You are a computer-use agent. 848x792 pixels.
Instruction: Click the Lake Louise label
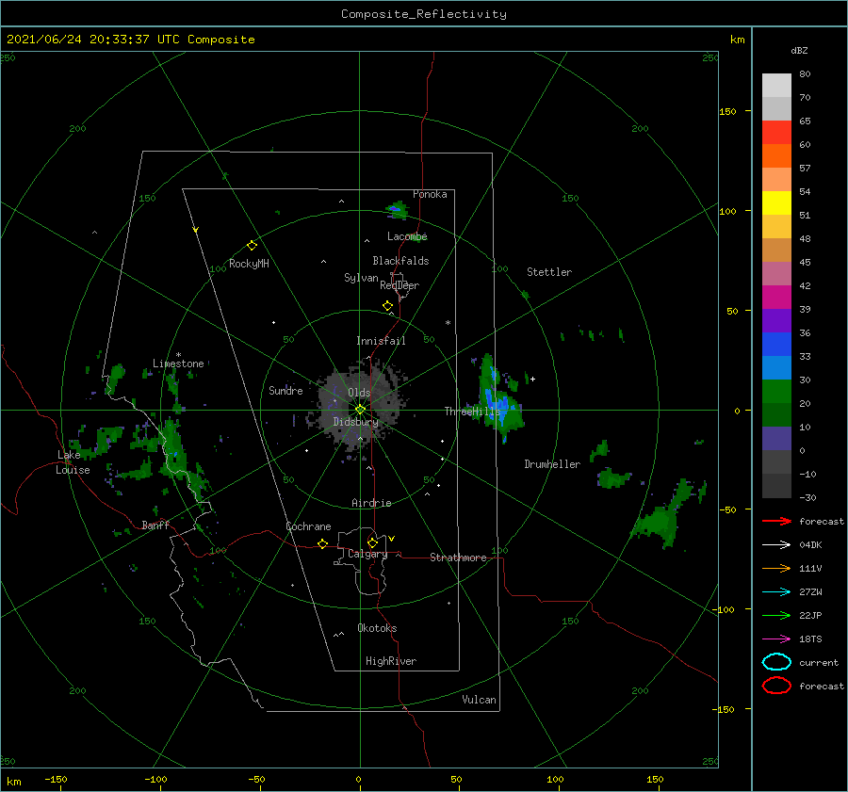point(73,462)
